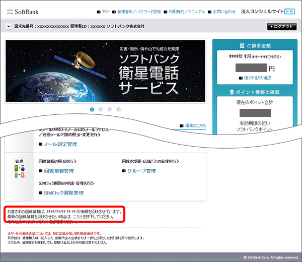302x262 pixels.
Task: Select the first carousel dot
Action: click(92, 109)
